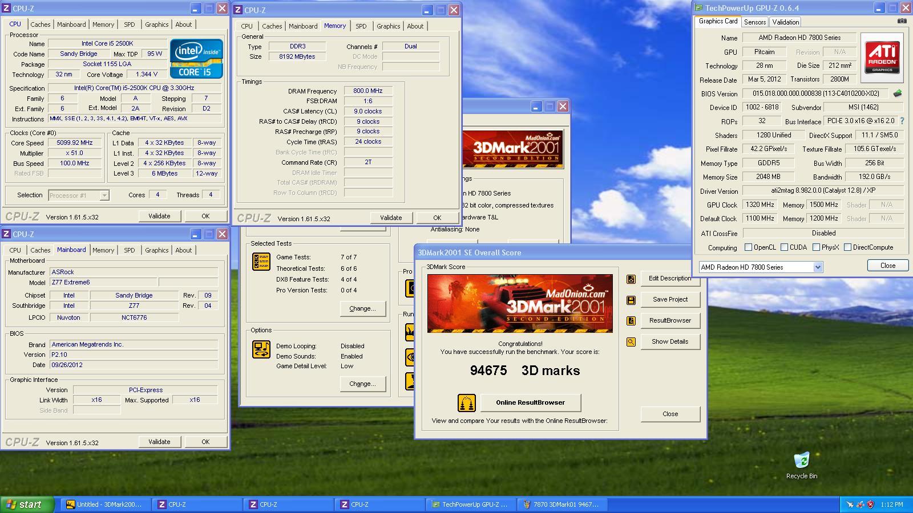
Task: Click the ATI Radeon logo in GPU-Z
Action: coord(882,56)
